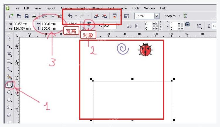Open the Wrap paragraph text flyout
Screen dimensions: 220x127
199,26
